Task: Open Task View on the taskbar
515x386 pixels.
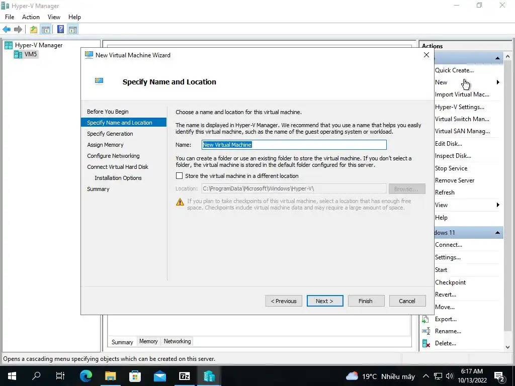Action: point(60,376)
